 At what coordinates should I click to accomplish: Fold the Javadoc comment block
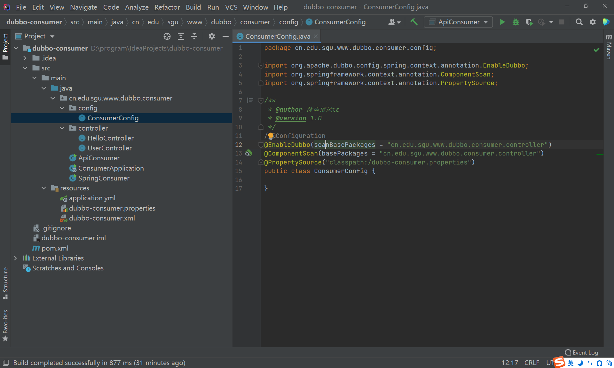point(261,100)
